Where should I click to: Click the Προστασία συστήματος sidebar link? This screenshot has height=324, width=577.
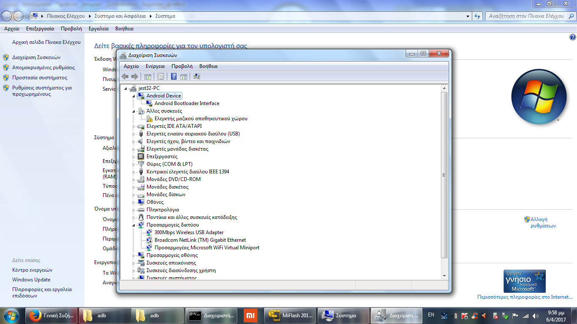coord(40,78)
